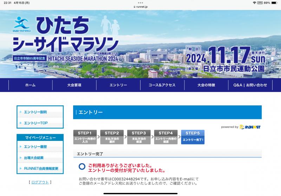Tap the Wi-Fi status icon

click(254, 2)
